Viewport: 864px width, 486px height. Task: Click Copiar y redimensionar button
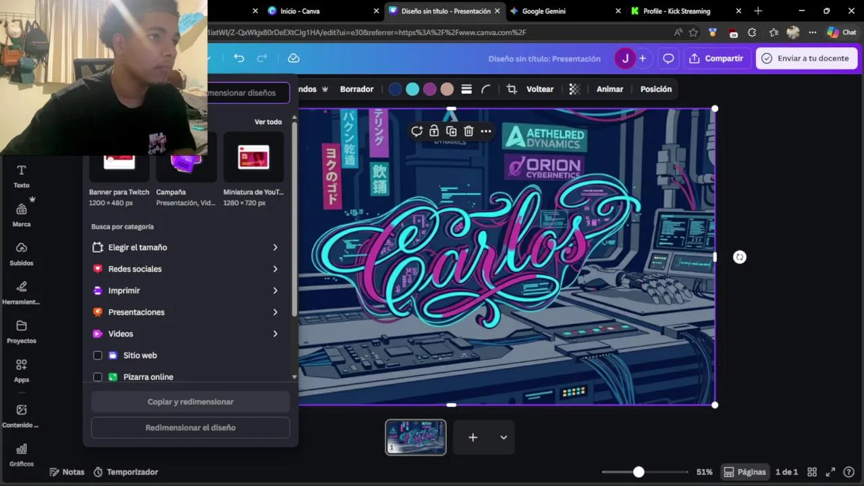pyautogui.click(x=190, y=402)
